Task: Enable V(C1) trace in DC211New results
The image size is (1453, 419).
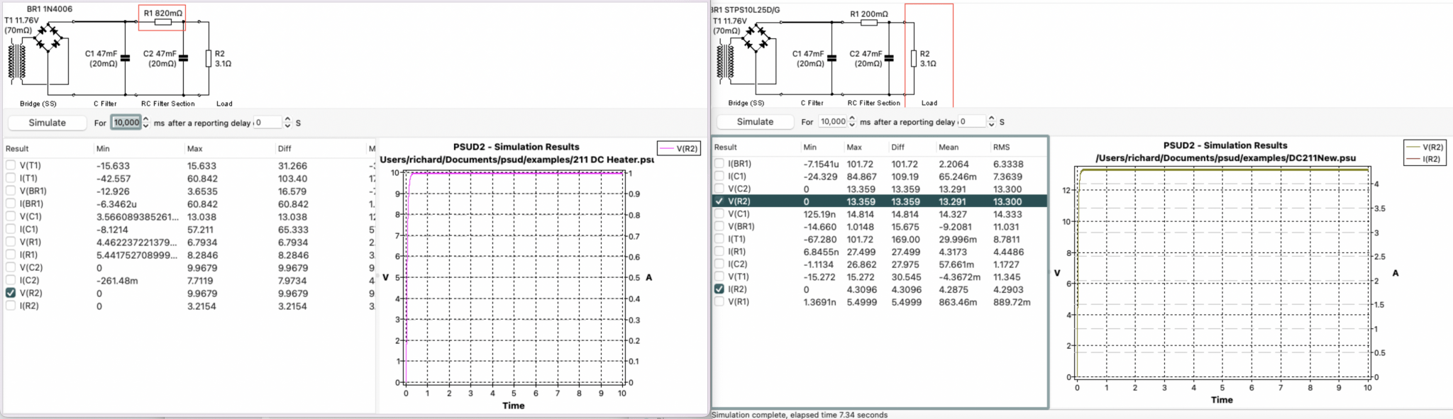Action: pos(719,213)
